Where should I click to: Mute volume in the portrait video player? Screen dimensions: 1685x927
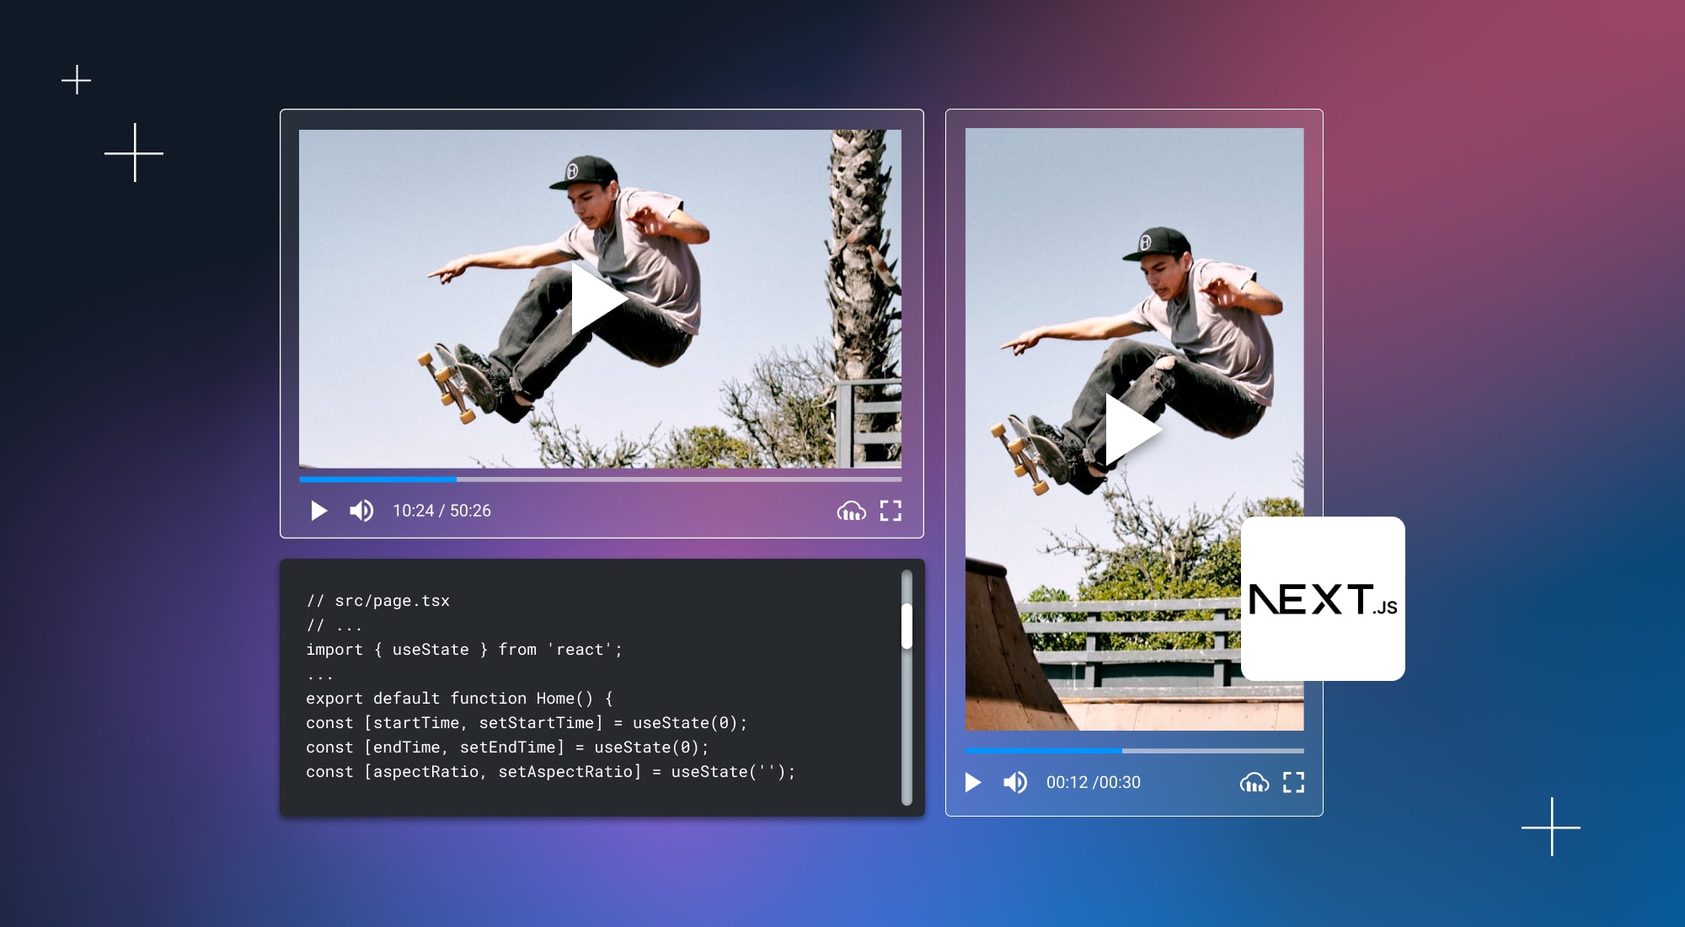1015,783
